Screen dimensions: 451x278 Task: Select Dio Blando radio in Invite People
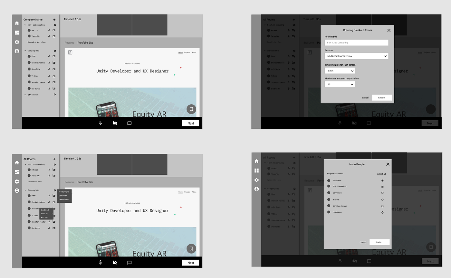[382, 212]
